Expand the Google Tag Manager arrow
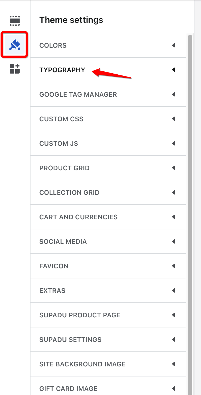This screenshot has height=395, width=201. 173,94
